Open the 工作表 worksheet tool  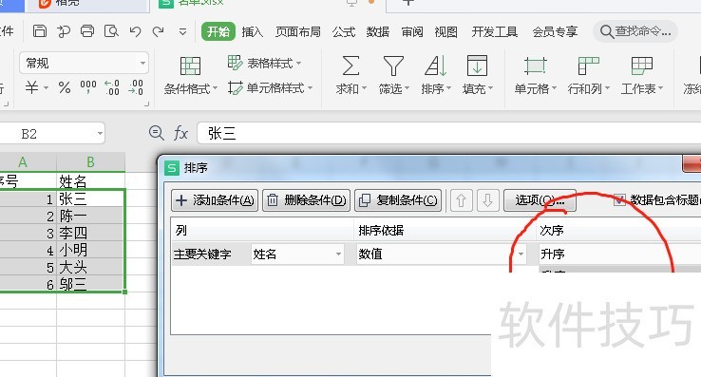pos(641,76)
